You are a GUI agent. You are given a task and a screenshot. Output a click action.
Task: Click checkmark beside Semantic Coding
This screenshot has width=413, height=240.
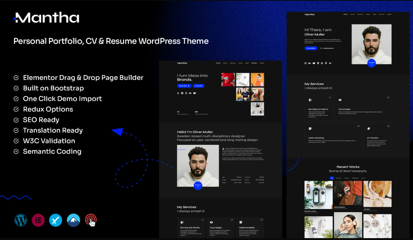click(16, 151)
